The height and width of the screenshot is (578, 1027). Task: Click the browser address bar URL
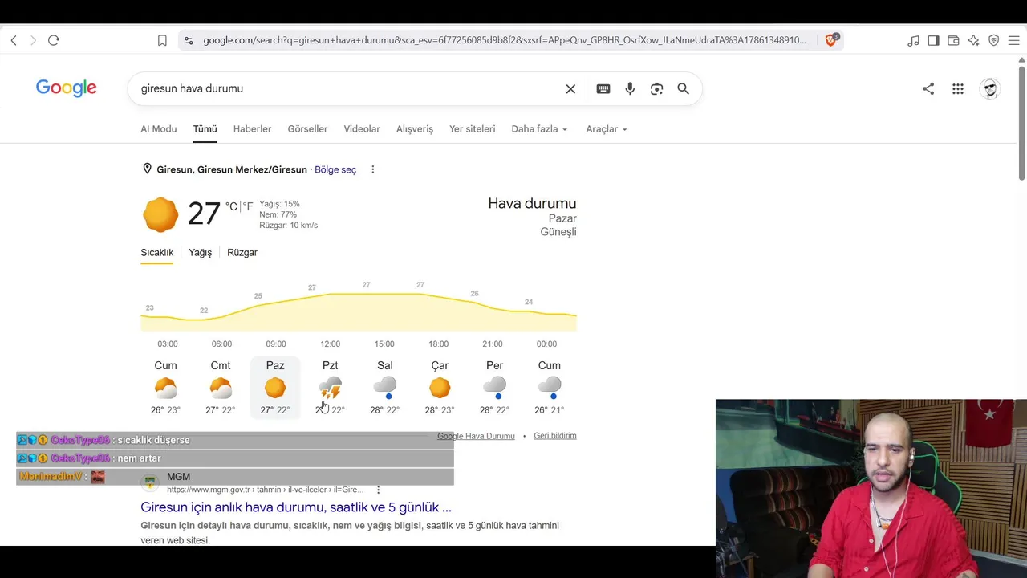click(505, 40)
